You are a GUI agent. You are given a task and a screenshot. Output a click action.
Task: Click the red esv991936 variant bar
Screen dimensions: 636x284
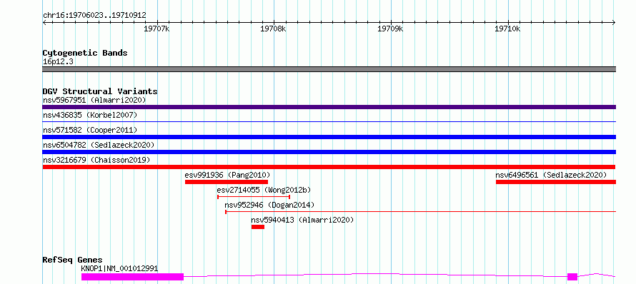coord(227,182)
